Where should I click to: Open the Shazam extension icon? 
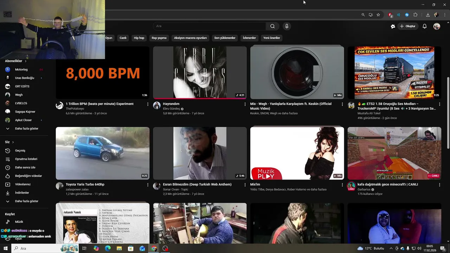[407, 15]
